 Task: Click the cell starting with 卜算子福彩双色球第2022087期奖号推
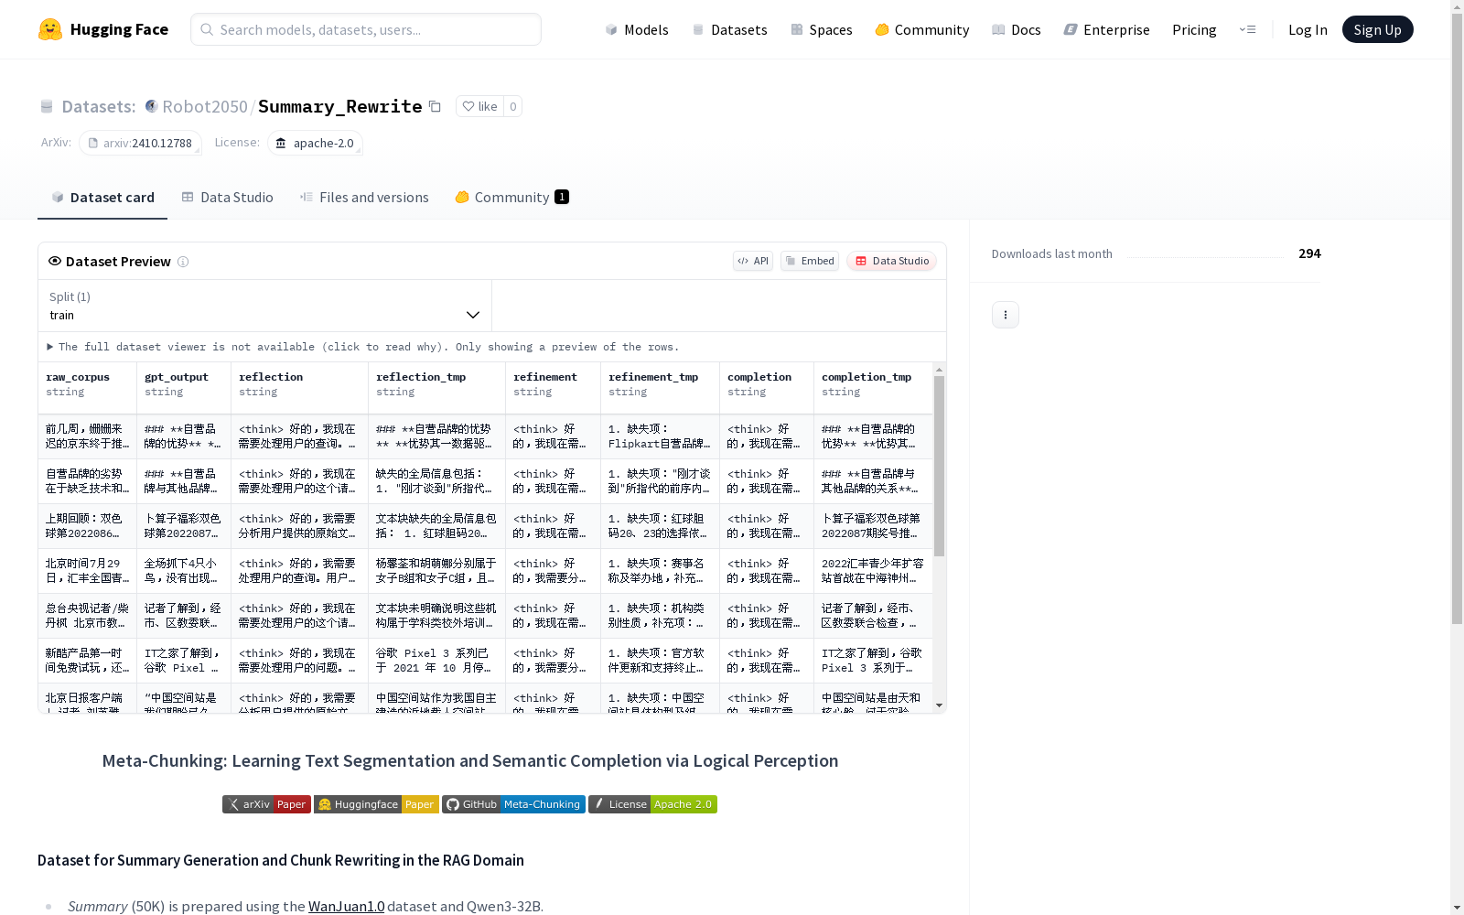[873, 526]
